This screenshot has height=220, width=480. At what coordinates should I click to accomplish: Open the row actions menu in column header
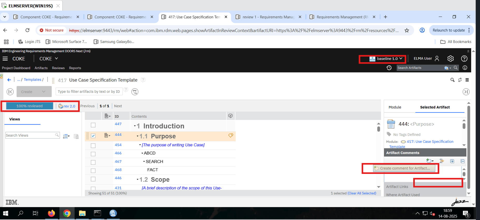[107, 116]
